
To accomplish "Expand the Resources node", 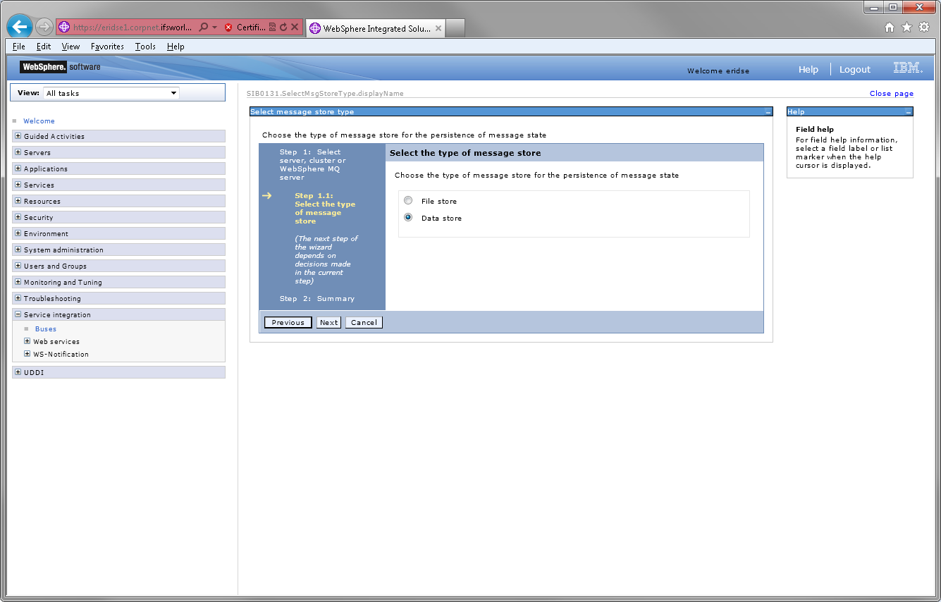I will [x=18, y=201].
